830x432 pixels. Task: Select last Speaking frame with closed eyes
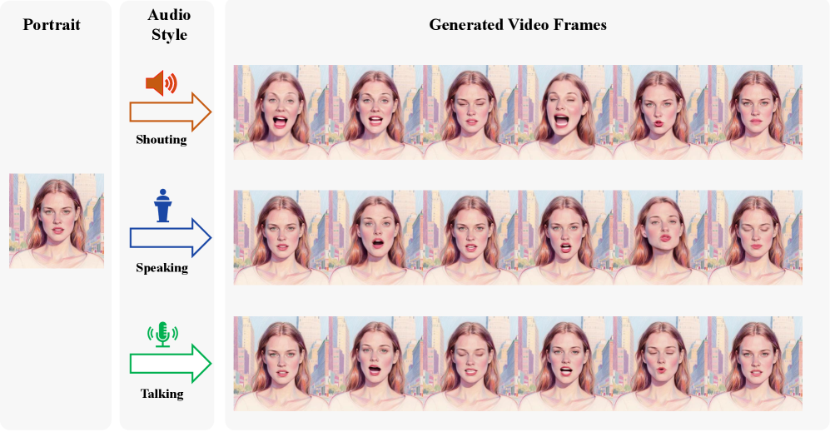[x=755, y=238]
